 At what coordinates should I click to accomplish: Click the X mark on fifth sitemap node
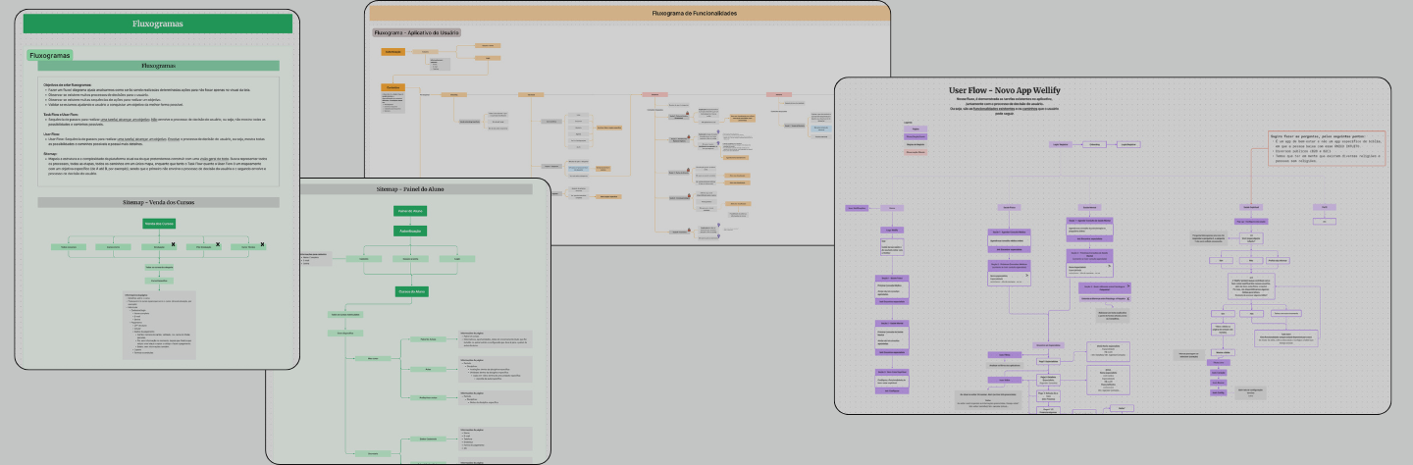click(x=262, y=245)
